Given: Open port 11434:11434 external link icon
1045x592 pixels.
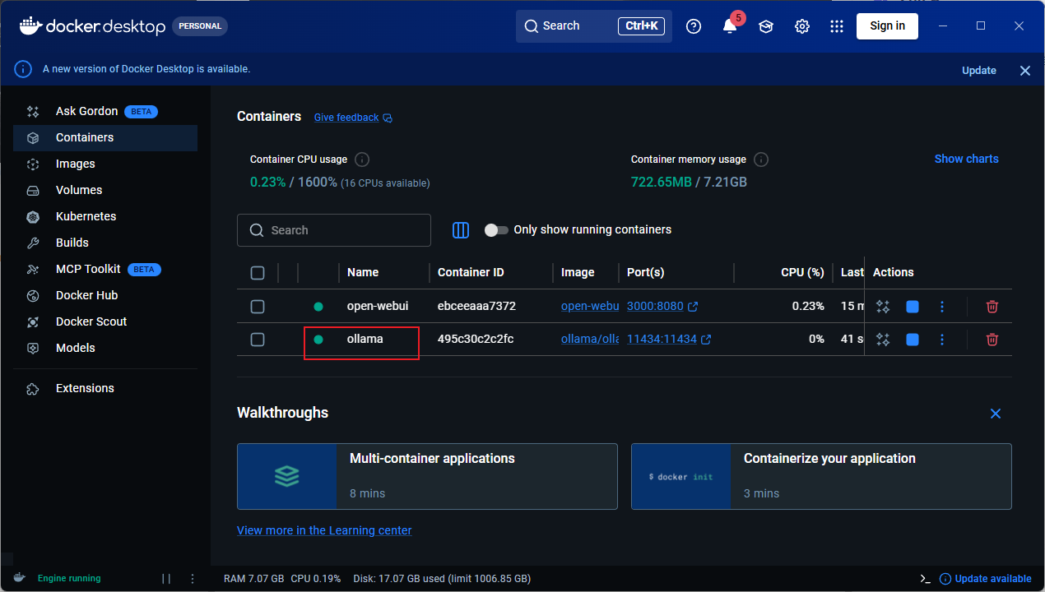Looking at the screenshot, I should (706, 340).
